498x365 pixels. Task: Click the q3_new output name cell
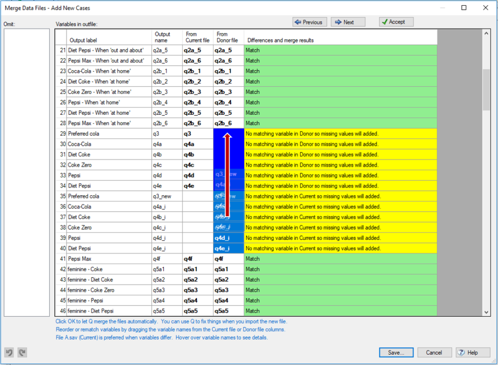pyautogui.click(x=161, y=196)
